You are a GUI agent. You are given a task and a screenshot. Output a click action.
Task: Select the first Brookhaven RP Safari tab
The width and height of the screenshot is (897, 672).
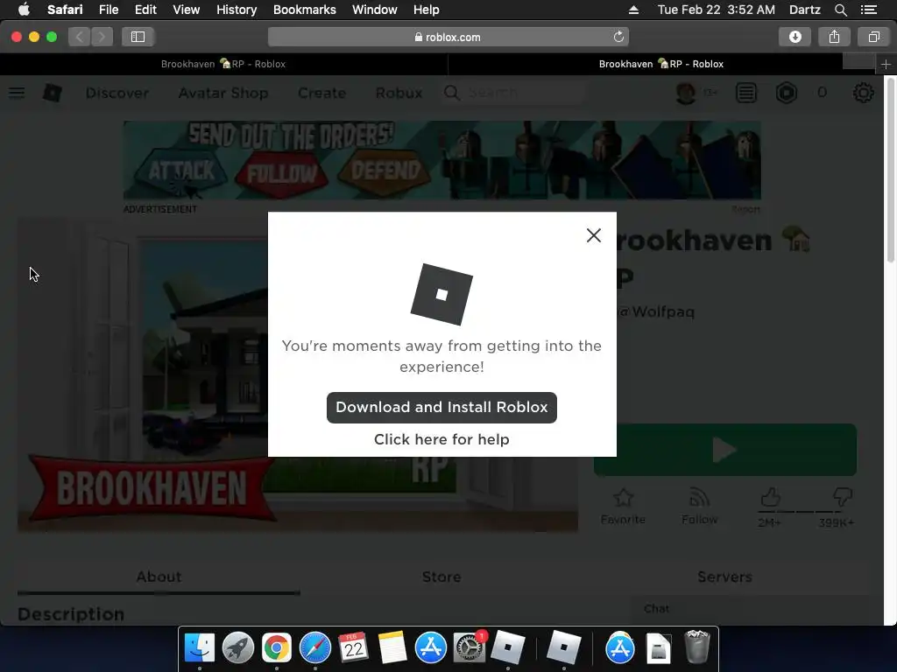click(223, 64)
